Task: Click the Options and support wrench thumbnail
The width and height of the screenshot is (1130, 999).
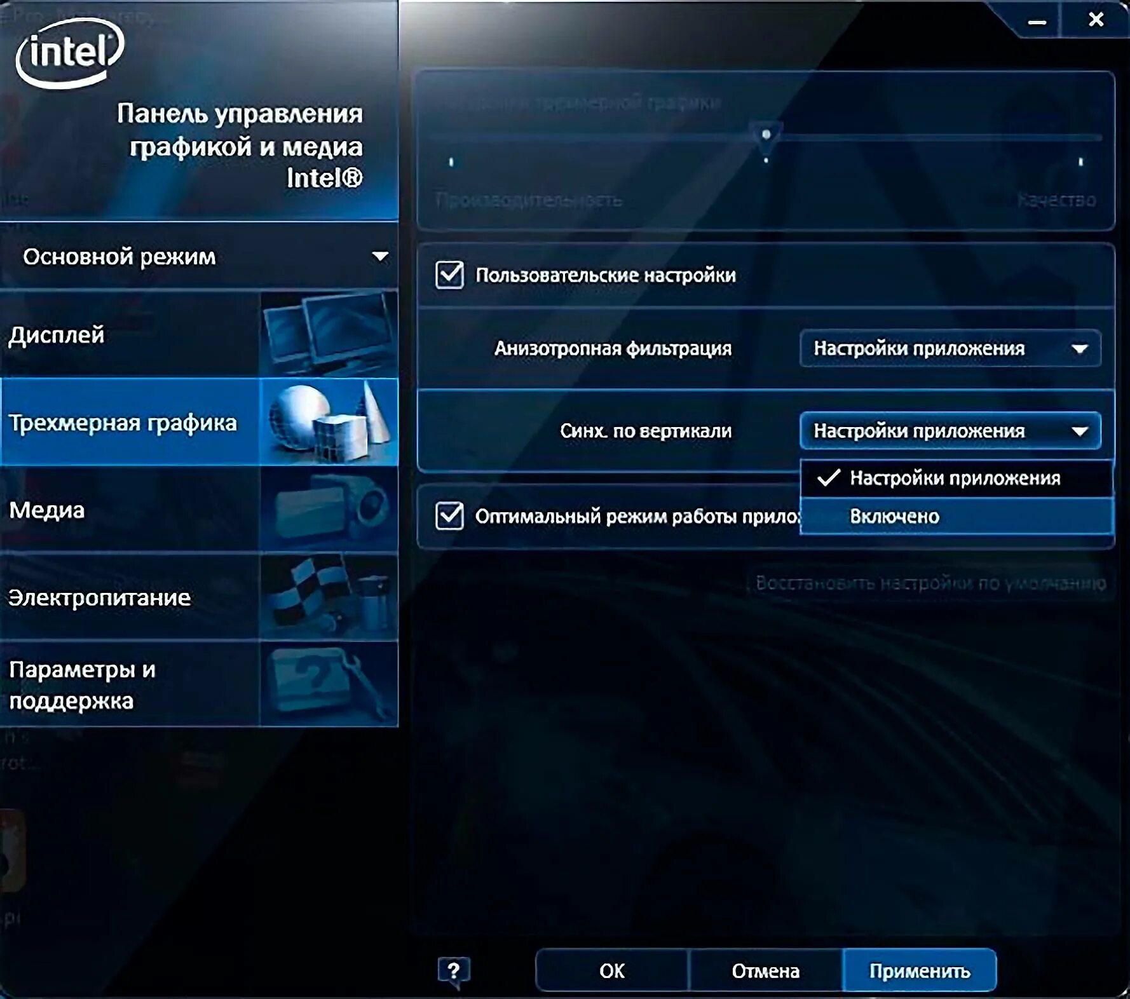Action: tap(329, 684)
